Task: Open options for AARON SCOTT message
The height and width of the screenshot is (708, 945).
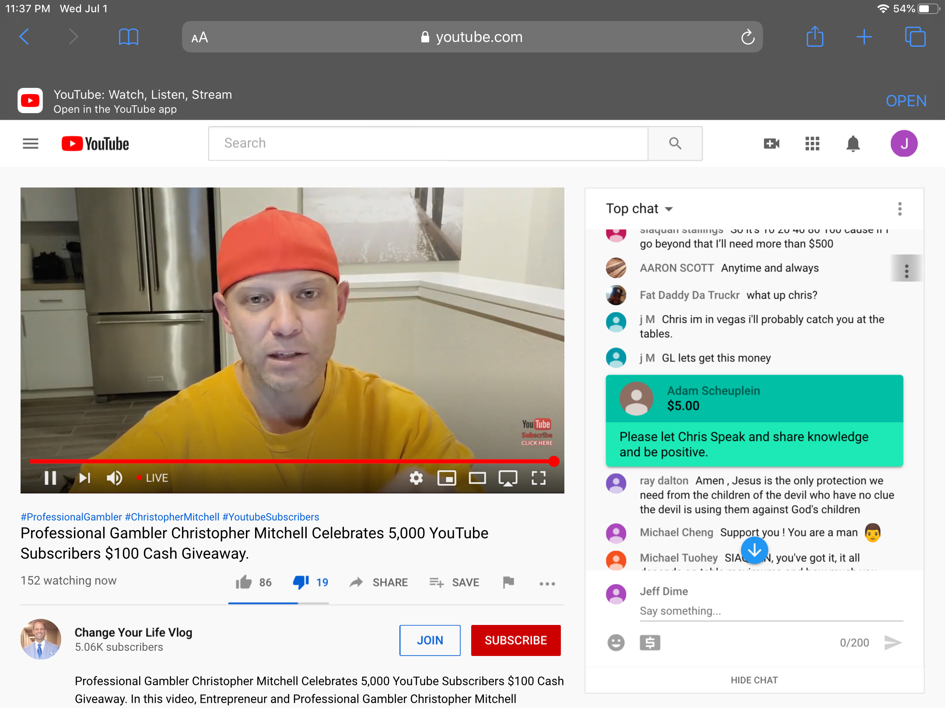Action: [x=906, y=271]
